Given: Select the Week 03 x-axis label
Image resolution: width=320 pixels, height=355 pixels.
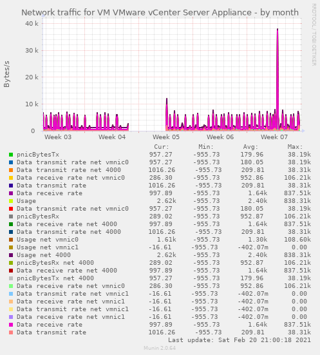Looking at the screenshot, I should pos(58,137).
